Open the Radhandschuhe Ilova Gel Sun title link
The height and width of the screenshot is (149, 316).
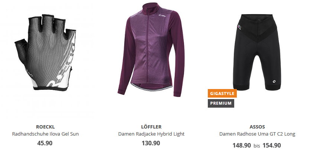click(45, 134)
